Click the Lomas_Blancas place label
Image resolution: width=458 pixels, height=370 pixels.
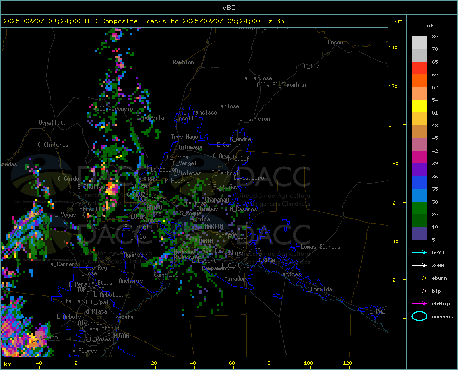point(321,247)
